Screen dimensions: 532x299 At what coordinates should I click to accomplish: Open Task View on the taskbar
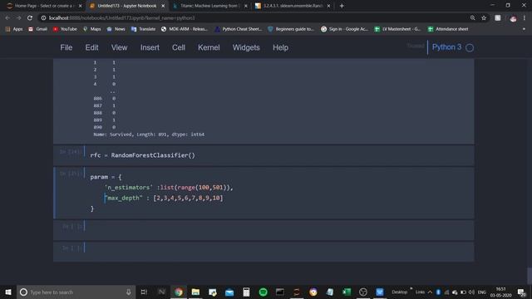pos(144,292)
